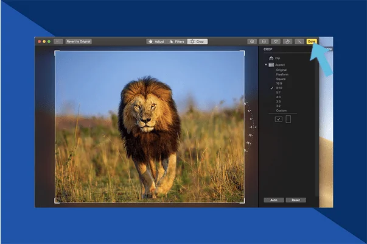Switch to the Adjust tab
The height and width of the screenshot is (244, 367).
click(x=156, y=41)
